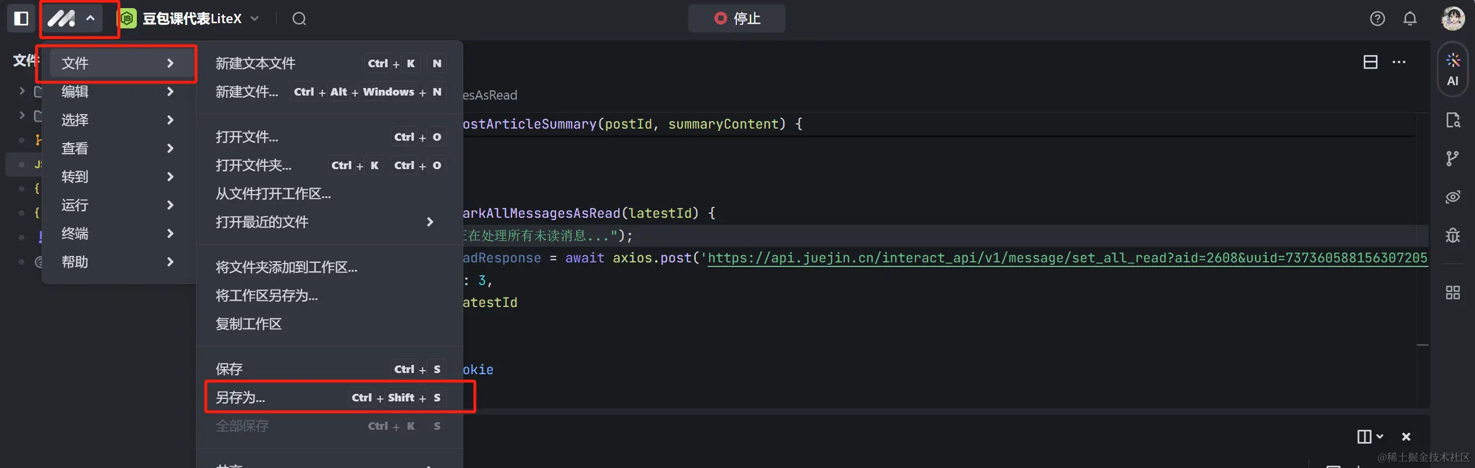
Task: Close the bottom panel
Action: click(1406, 436)
